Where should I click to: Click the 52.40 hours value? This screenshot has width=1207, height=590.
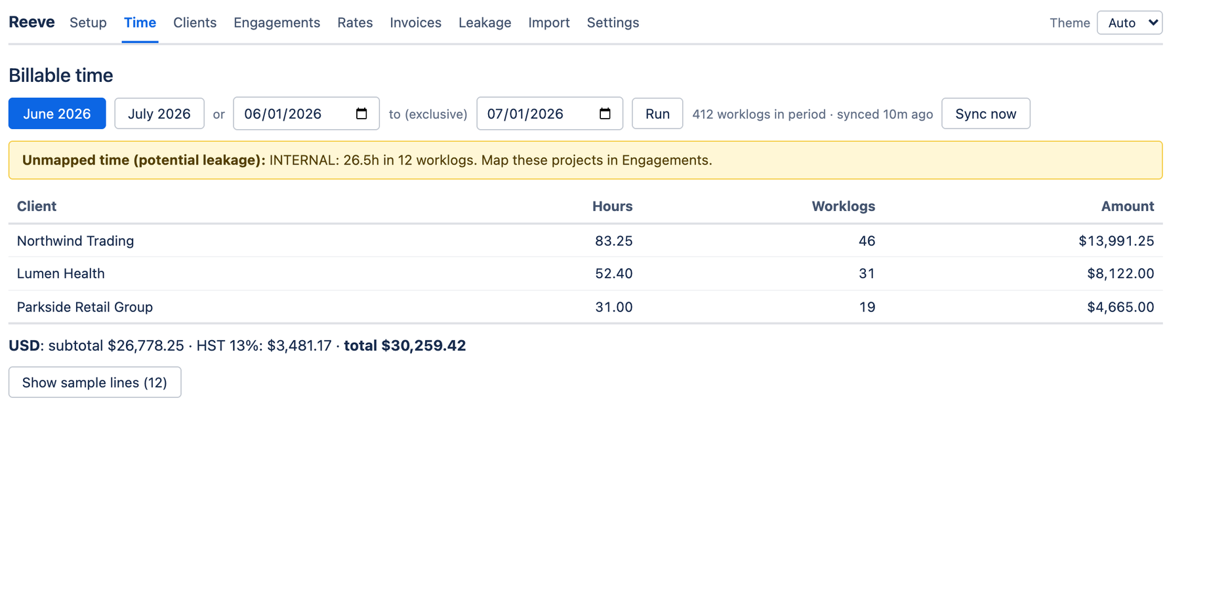click(613, 273)
